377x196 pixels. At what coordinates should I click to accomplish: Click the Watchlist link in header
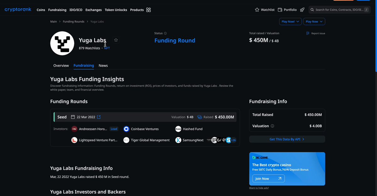[x=268, y=10]
